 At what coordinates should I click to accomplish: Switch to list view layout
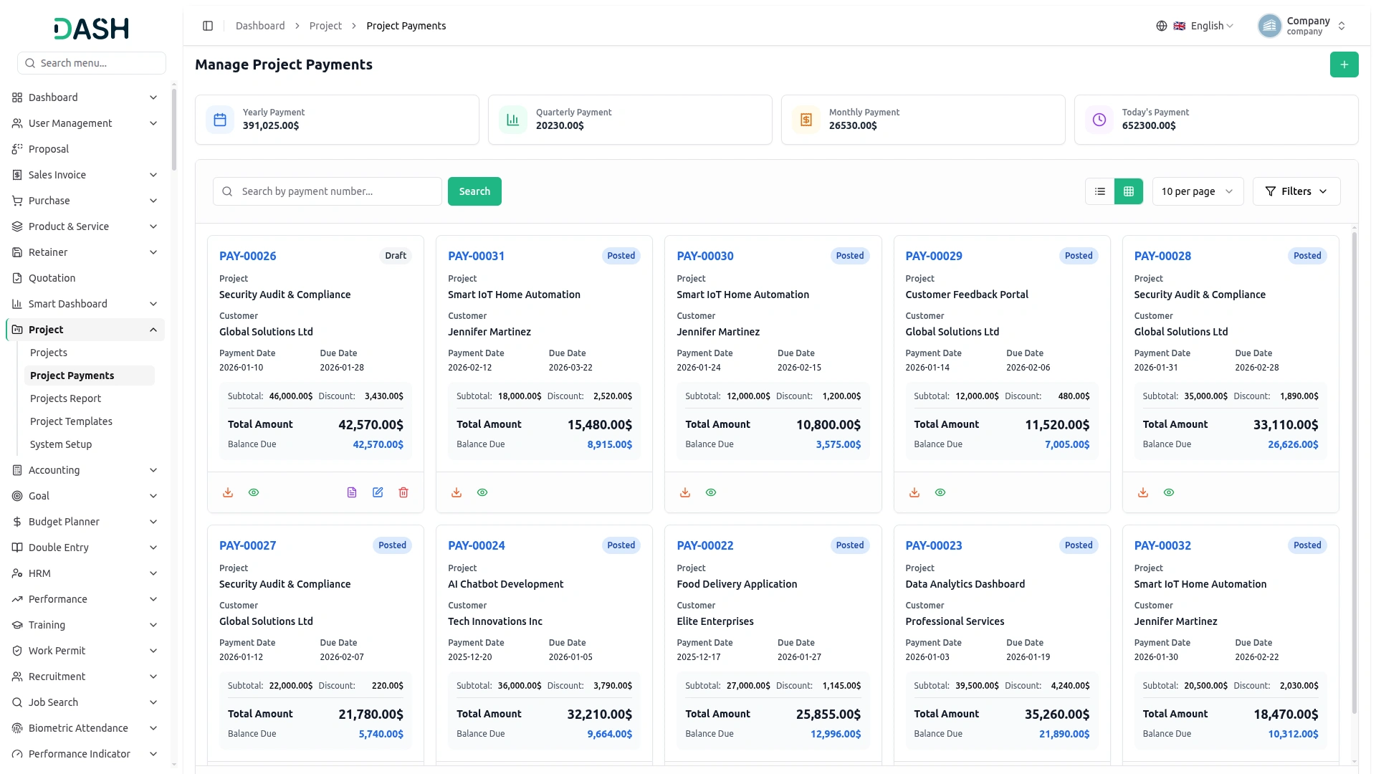point(1100,191)
